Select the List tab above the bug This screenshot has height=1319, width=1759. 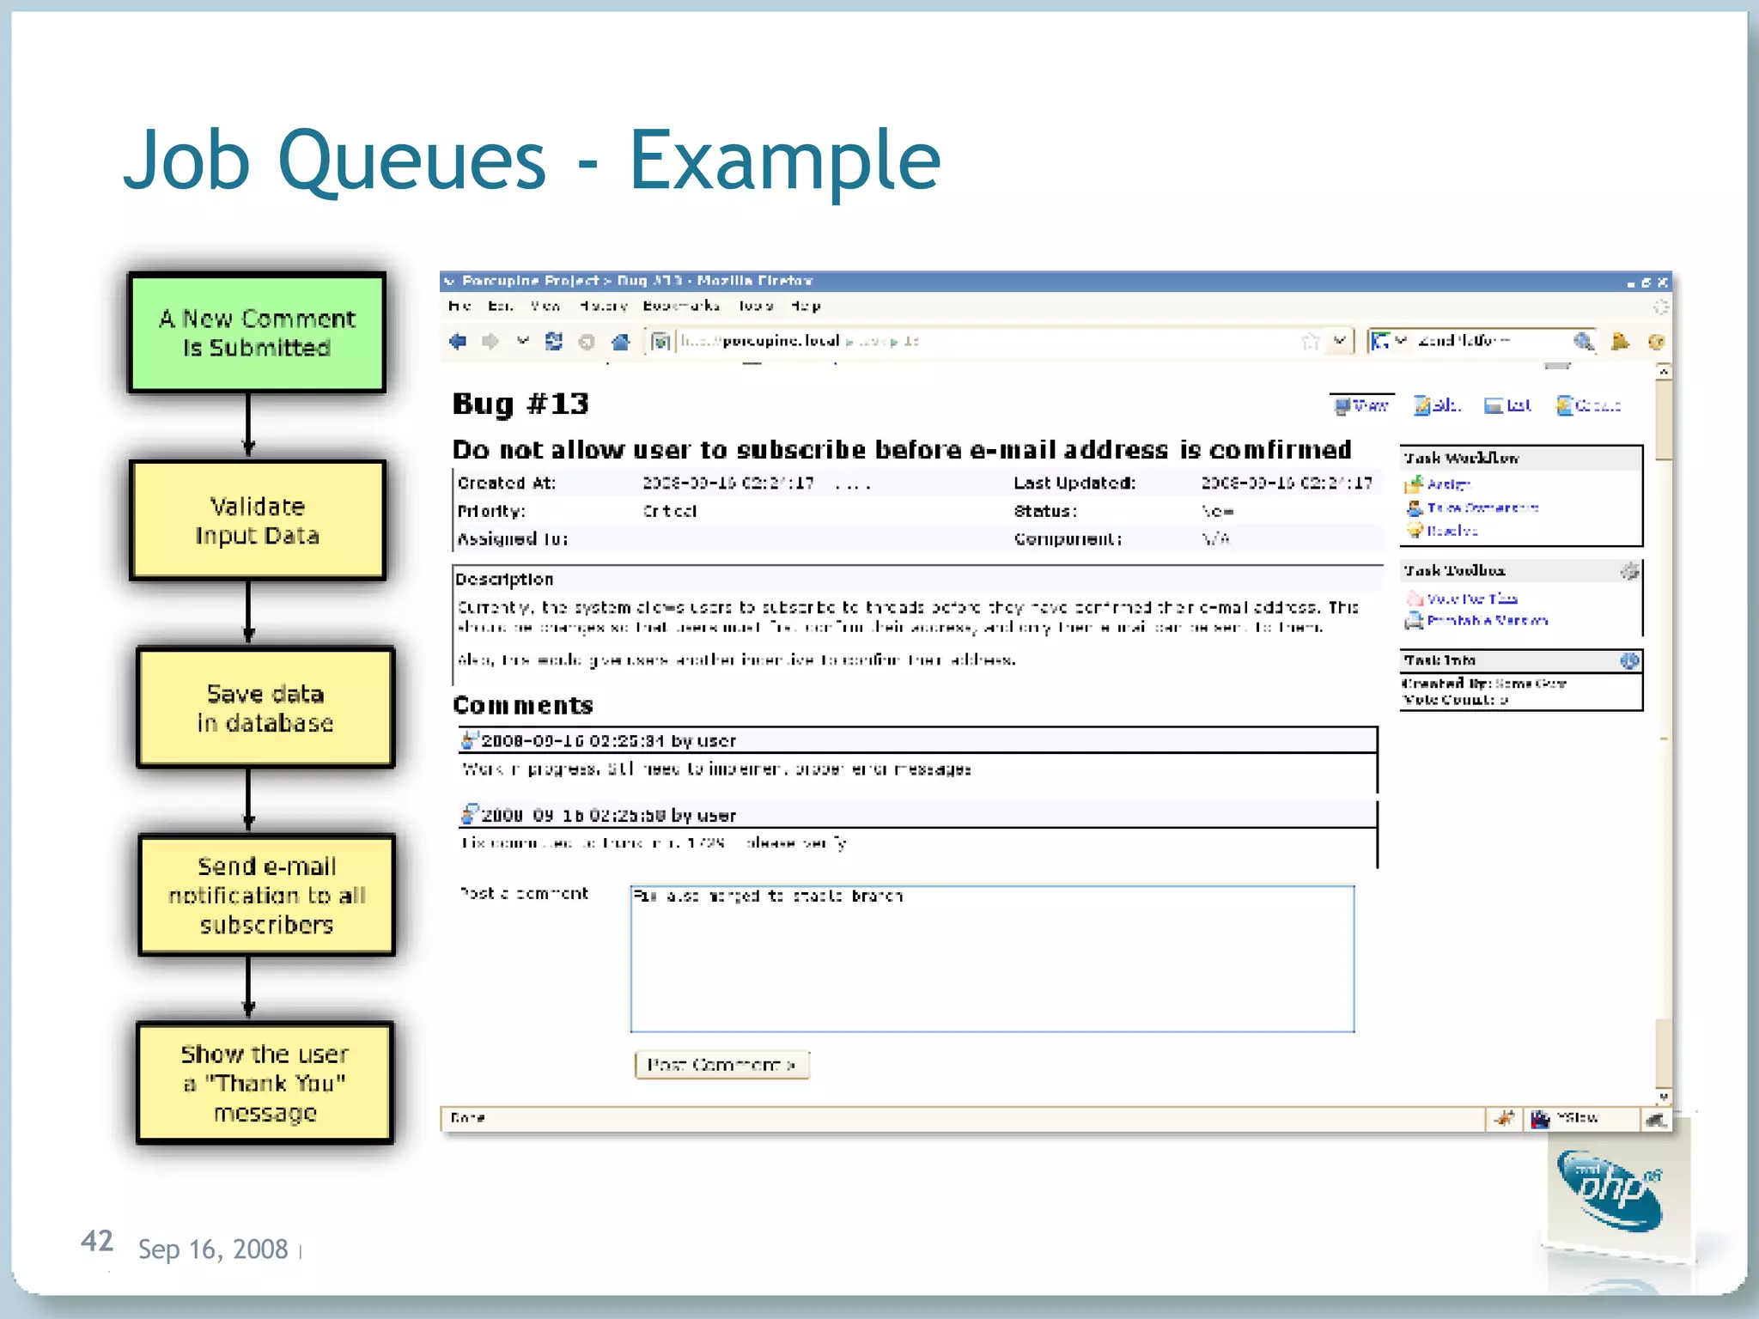(x=1508, y=405)
